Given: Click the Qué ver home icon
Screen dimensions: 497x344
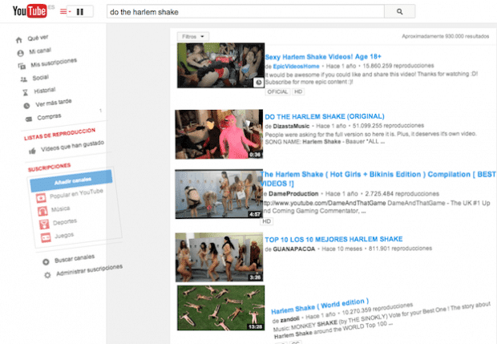Looking at the screenshot, I should coord(18,38).
